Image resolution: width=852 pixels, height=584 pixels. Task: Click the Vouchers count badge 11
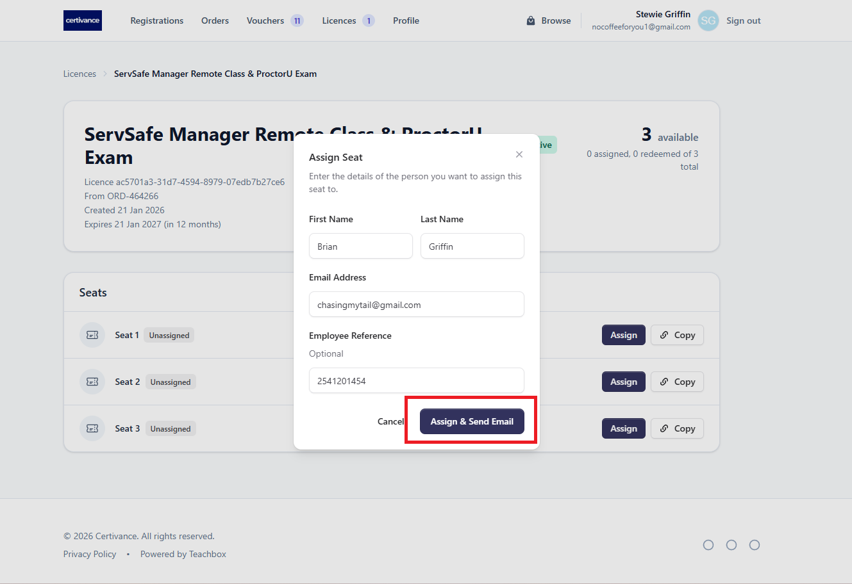(x=297, y=20)
